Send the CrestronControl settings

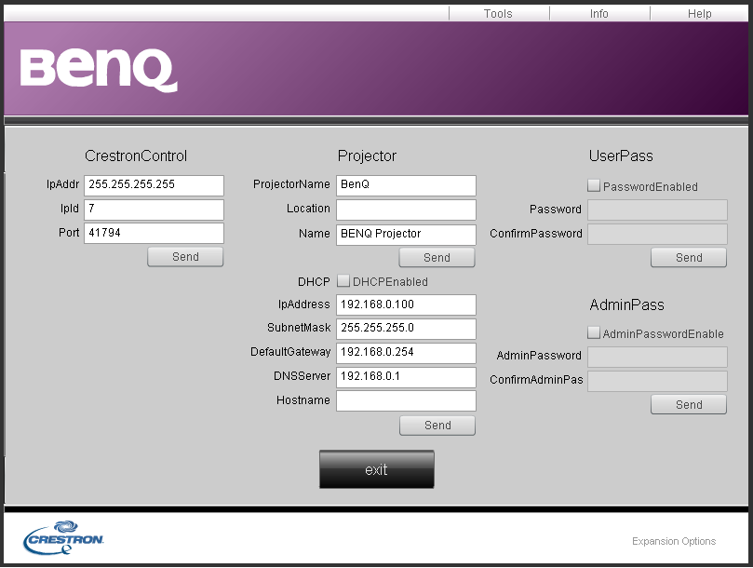[185, 257]
